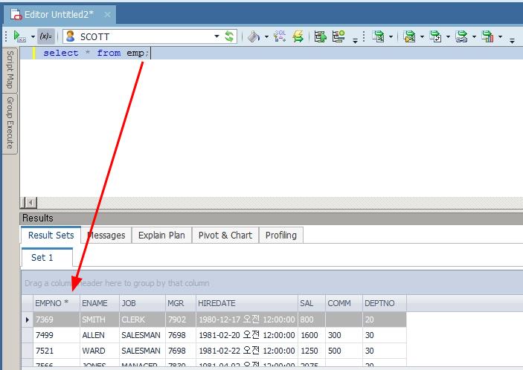
Task: Click the green plus list toolbar icon
Action: (x=338, y=36)
